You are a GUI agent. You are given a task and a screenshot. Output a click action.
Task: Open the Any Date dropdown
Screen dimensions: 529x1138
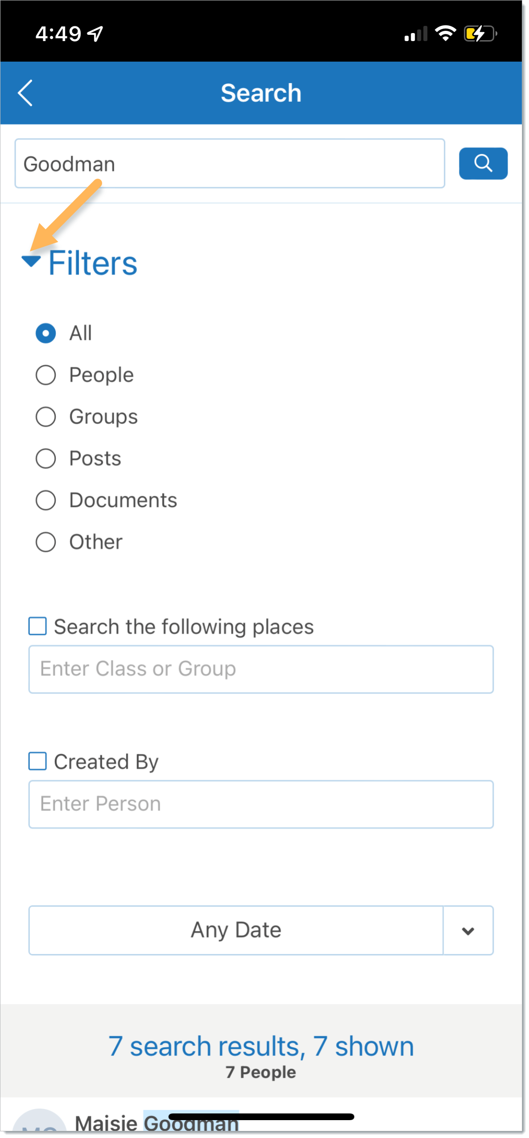[236, 930]
